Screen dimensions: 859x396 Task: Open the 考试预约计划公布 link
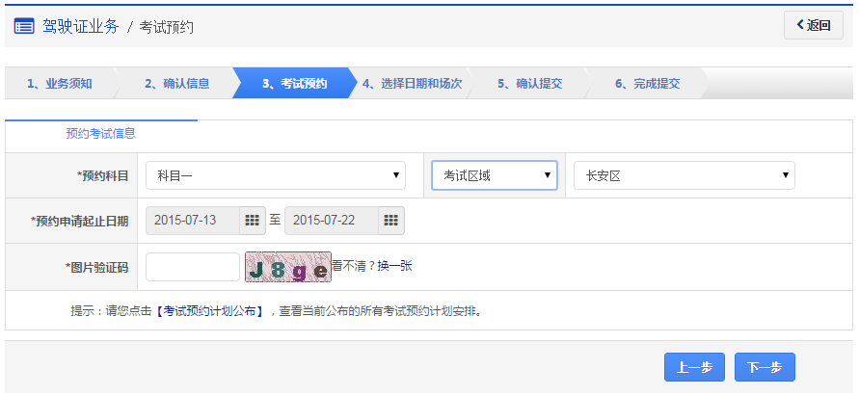212,311
